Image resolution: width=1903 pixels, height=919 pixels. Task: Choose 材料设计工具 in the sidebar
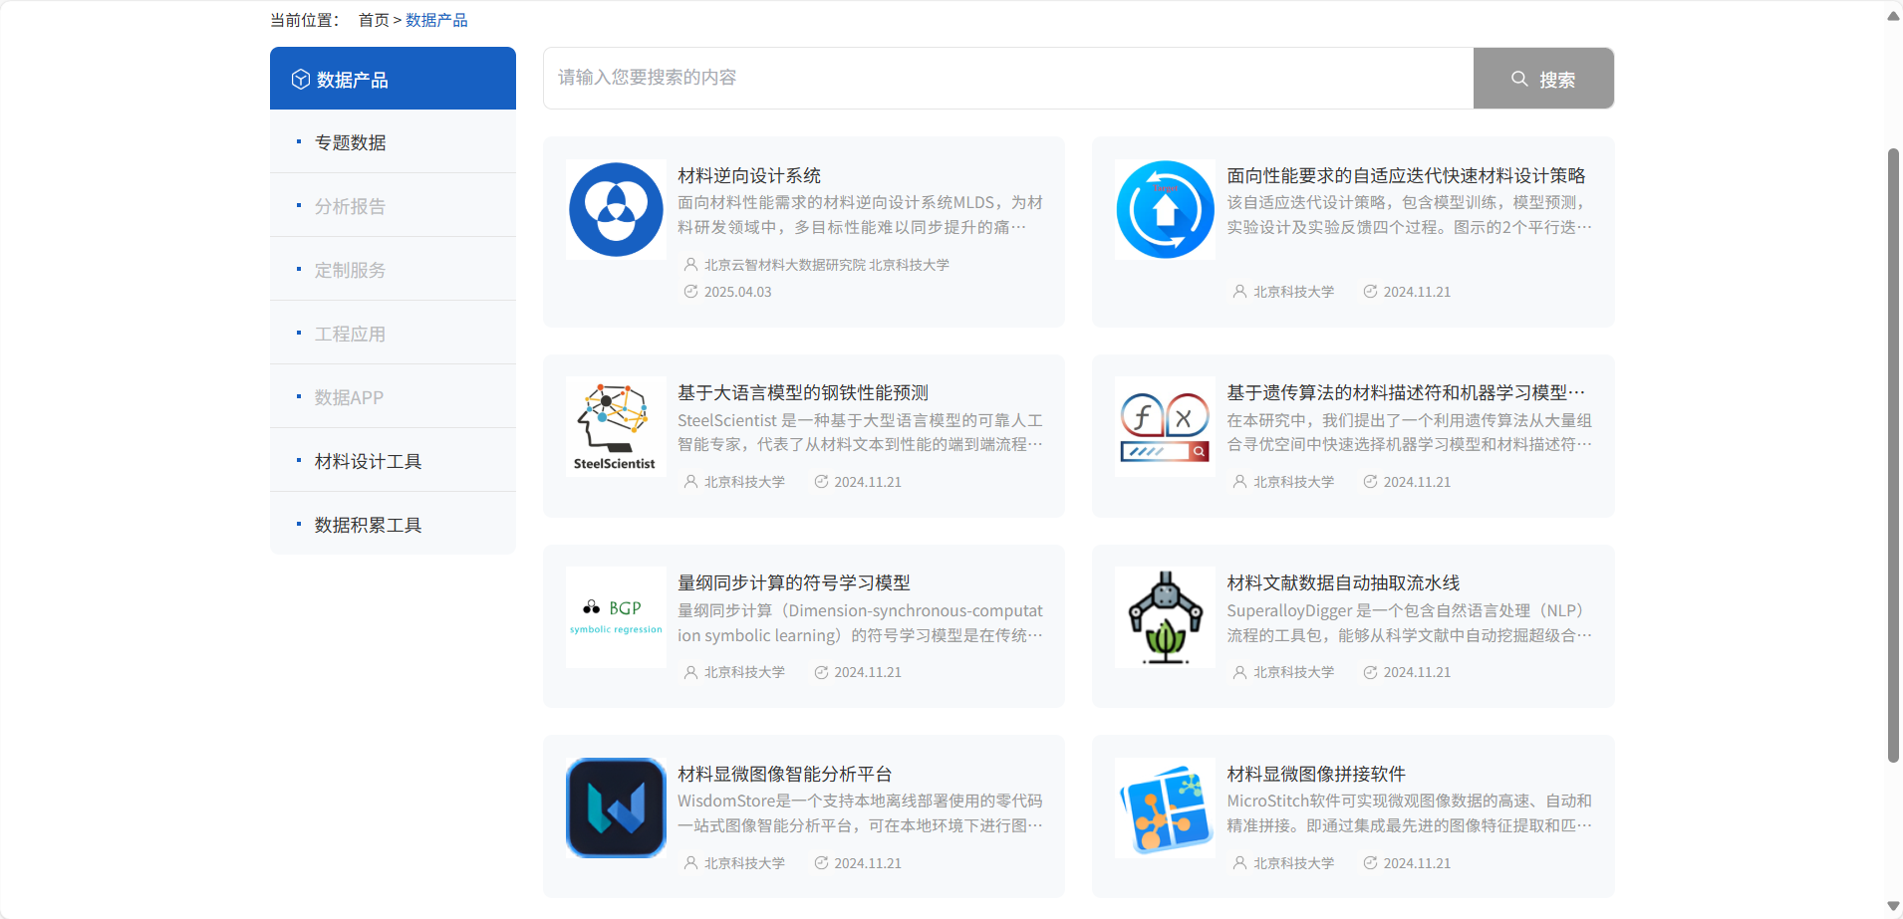coord(368,461)
